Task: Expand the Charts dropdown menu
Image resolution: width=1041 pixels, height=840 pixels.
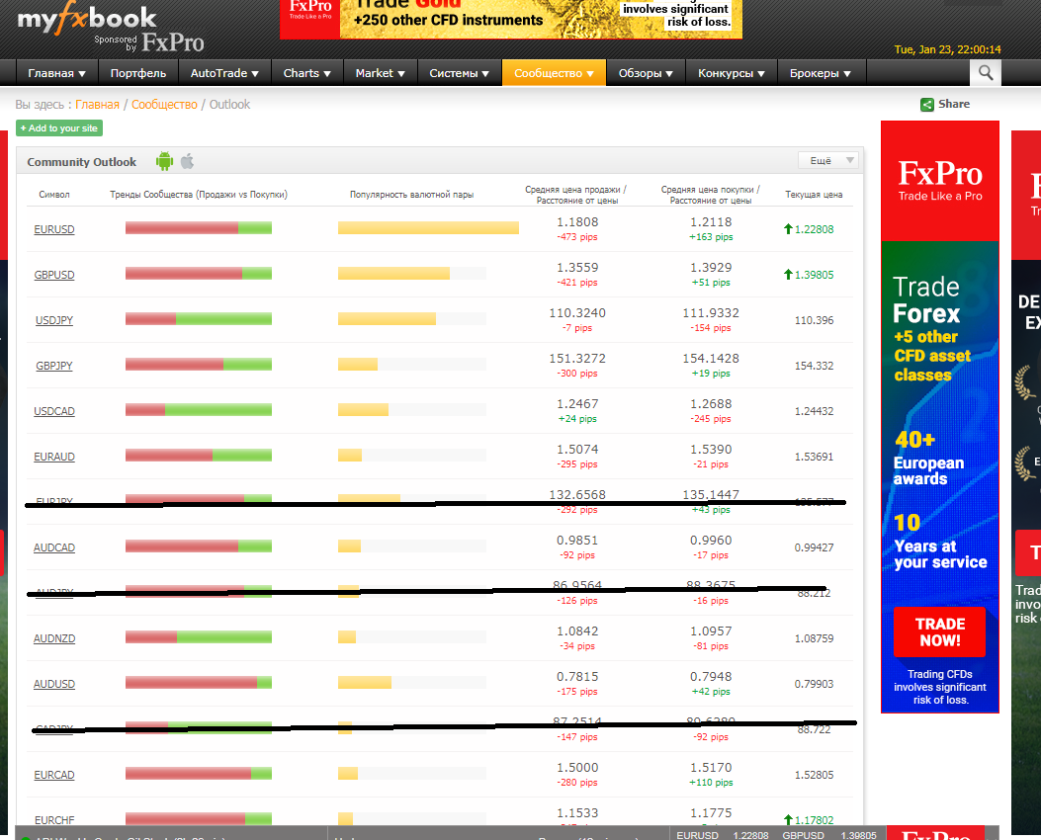Action: tap(306, 73)
